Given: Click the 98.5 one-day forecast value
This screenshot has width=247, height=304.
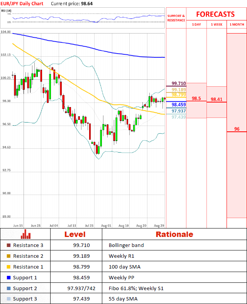Looking at the screenshot, I should pyautogui.click(x=196, y=99).
